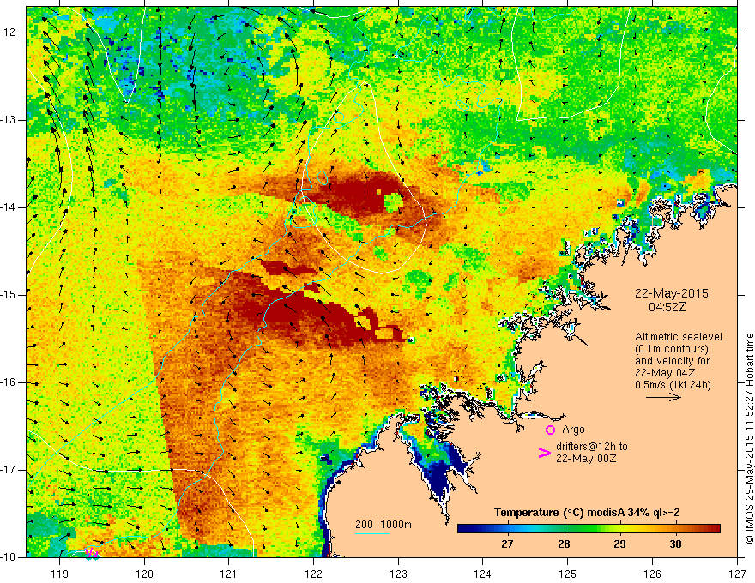
Task: Click the time label 04:52Z
Action: 667,308
